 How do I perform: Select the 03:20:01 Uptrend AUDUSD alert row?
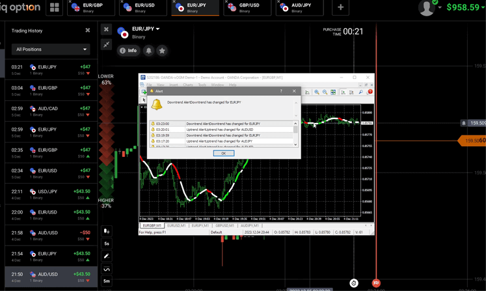tap(221, 130)
